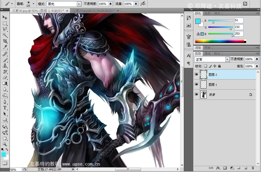Open the tool preset picker arrow
The image size is (261, 172).
click(12, 4)
